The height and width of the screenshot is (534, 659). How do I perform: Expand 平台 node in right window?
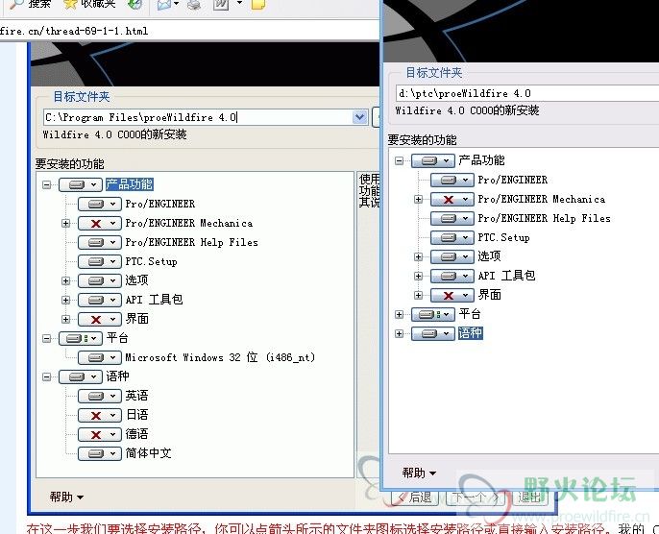pyautogui.click(x=400, y=314)
